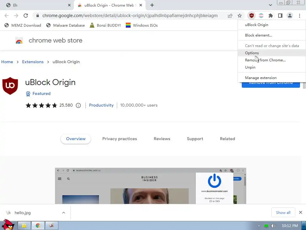Click the green network tray icon
The image size is (306, 230).
[x=266, y=226]
